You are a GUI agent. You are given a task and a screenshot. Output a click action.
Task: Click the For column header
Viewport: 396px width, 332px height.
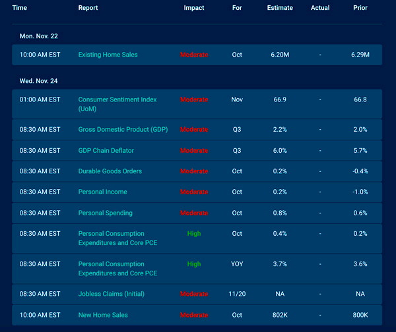(237, 8)
